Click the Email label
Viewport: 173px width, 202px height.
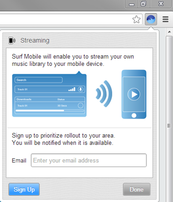coord(19,161)
